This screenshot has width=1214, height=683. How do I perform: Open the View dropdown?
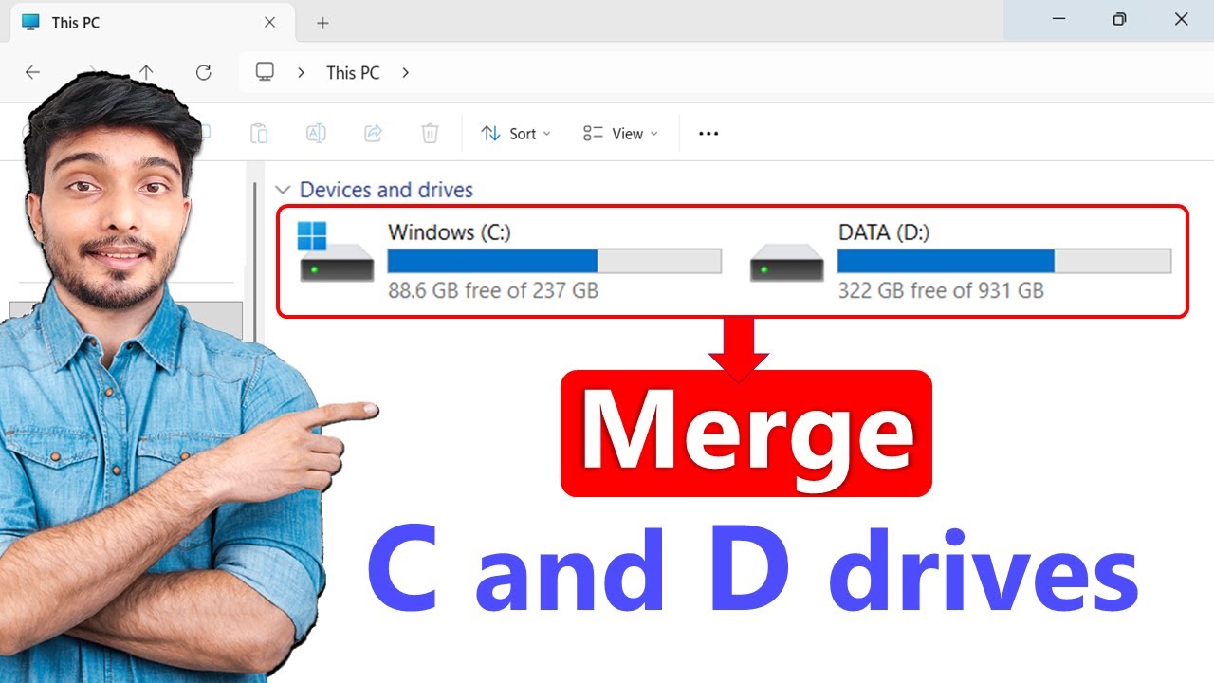(620, 134)
